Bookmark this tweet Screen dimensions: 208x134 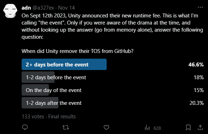188,128
